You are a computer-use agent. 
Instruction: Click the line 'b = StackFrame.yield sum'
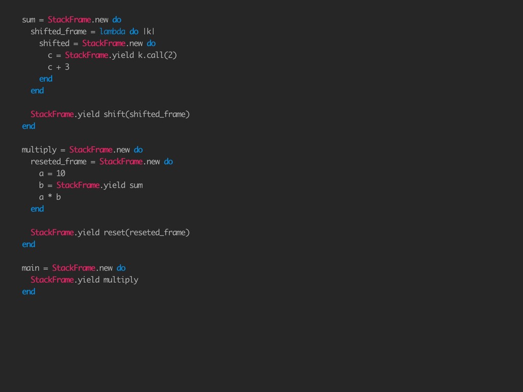click(x=91, y=185)
